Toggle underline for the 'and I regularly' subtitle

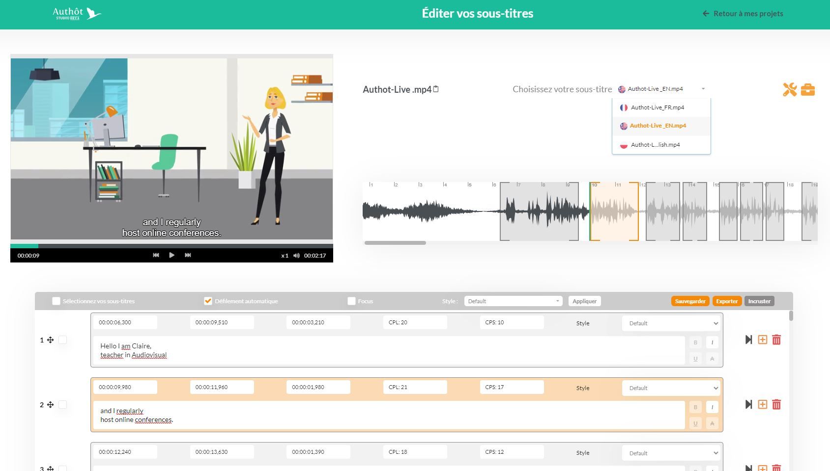tap(695, 423)
